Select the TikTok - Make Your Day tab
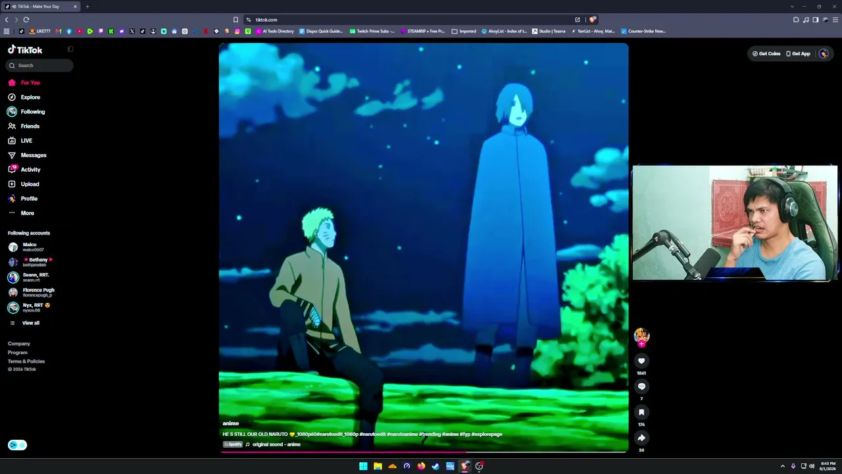Viewport: 842px width, 474px height. point(39,7)
